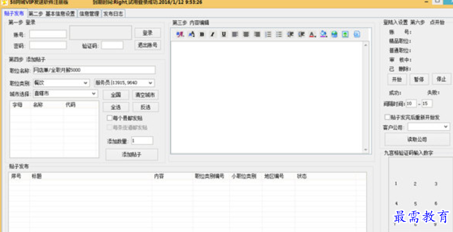Click the 添加贴子 button

tap(131, 154)
